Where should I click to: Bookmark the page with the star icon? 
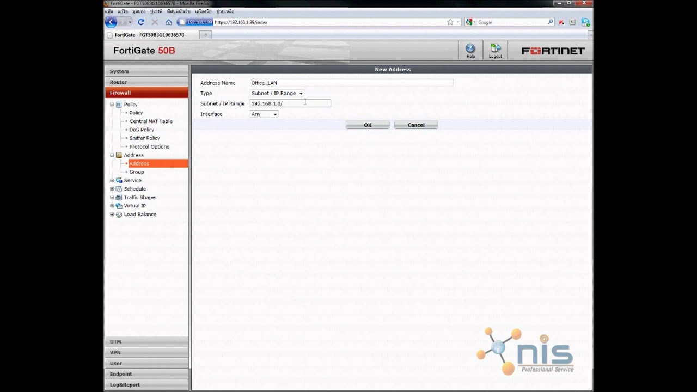coord(450,22)
